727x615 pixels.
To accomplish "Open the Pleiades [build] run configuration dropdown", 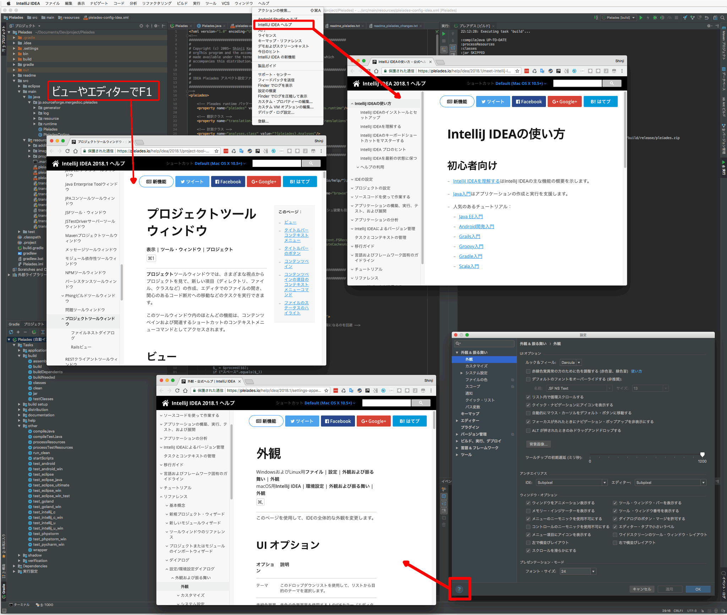I will tap(619, 17).
